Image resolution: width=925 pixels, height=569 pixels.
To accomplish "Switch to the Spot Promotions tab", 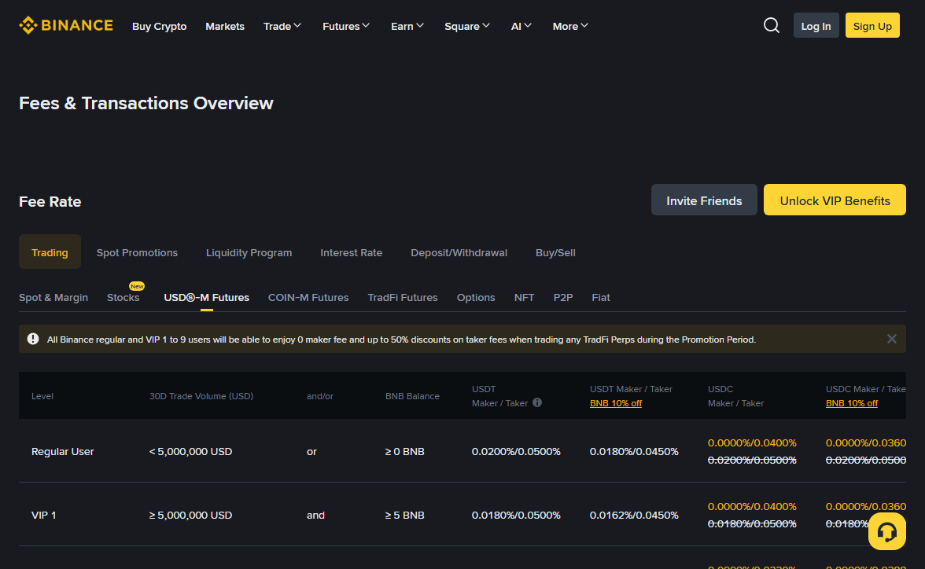I will (x=137, y=252).
